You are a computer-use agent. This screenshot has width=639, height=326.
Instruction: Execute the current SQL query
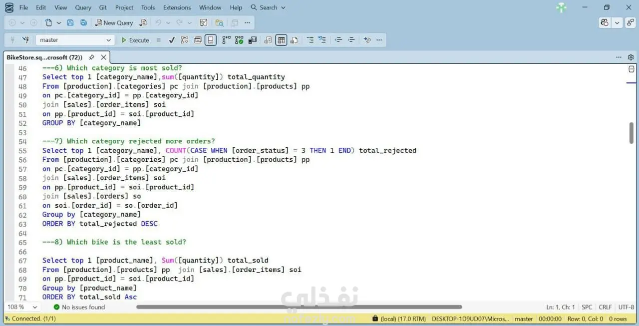point(135,40)
